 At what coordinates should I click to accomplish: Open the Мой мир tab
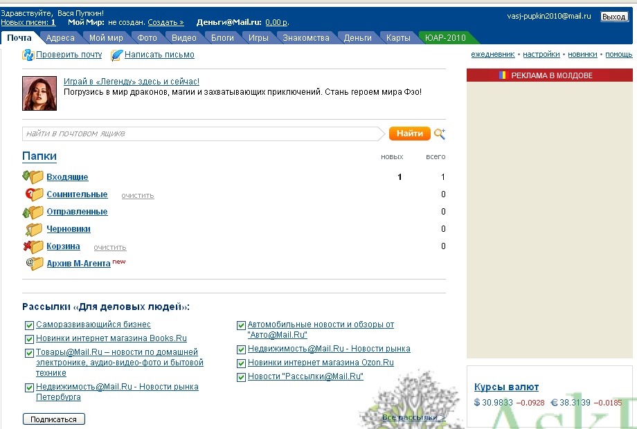coord(106,38)
